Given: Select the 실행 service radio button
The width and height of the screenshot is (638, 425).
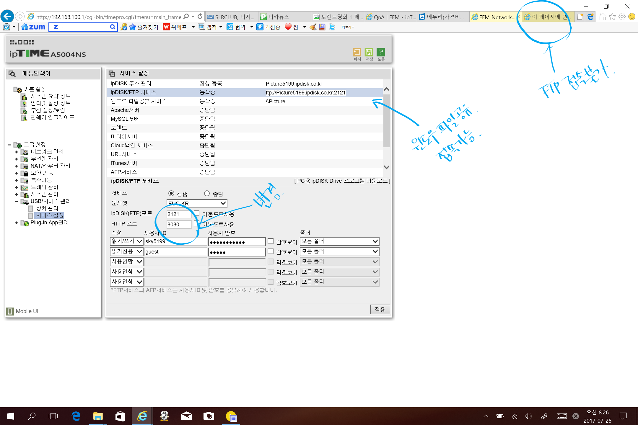Looking at the screenshot, I should (x=171, y=193).
